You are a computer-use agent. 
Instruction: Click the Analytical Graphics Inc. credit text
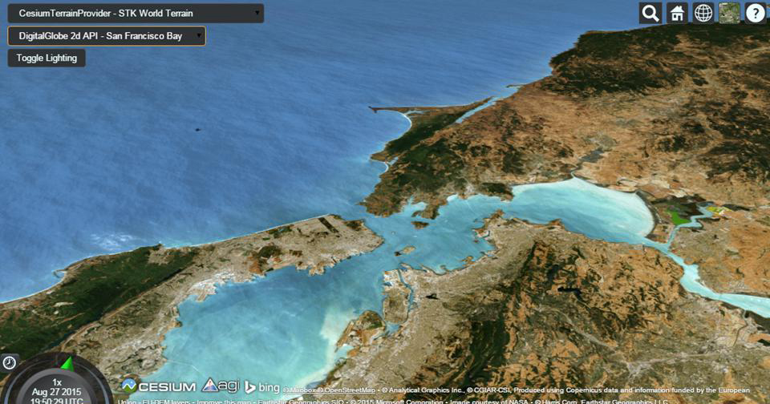pyautogui.click(x=423, y=390)
